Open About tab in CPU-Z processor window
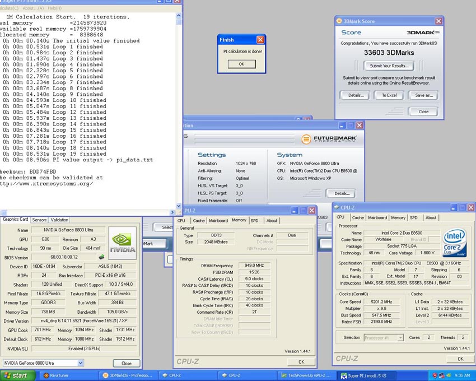Image resolution: width=476 pixels, height=381 pixels. (431, 217)
